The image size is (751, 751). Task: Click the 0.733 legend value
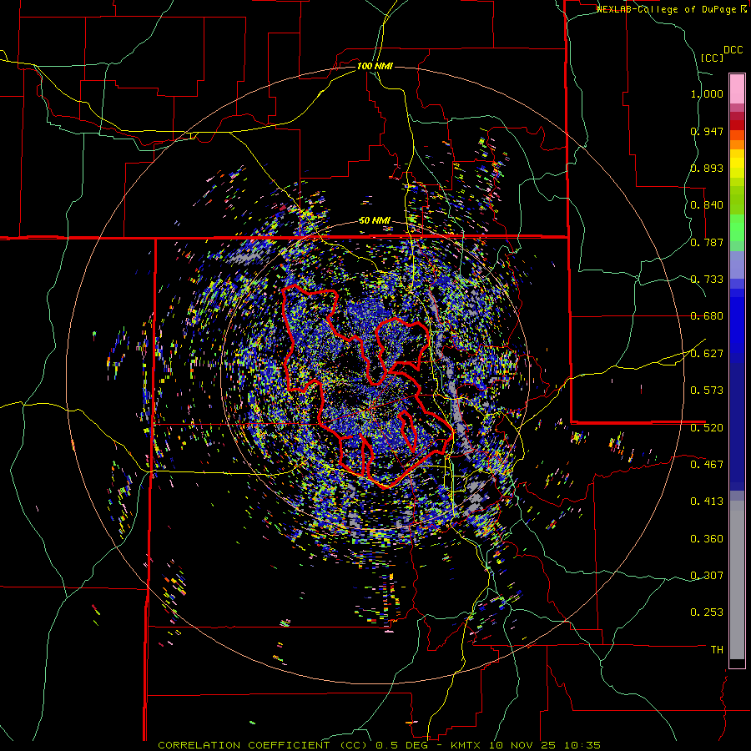(707, 280)
